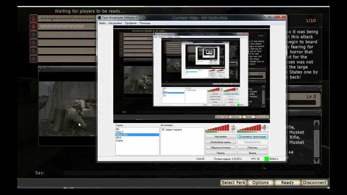Click the Ready button in the game lobby
347x195 pixels.
click(x=287, y=183)
